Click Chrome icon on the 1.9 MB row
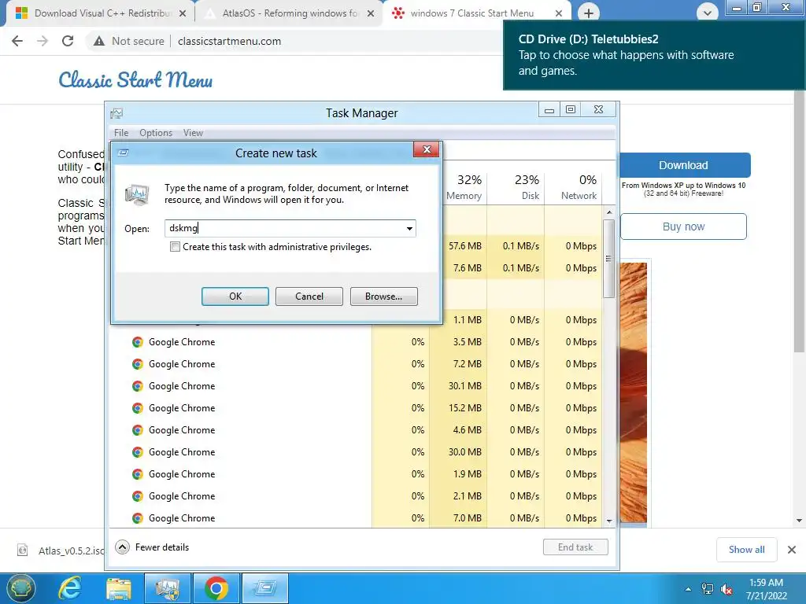Viewport: 806px width, 604px height. coord(137,474)
